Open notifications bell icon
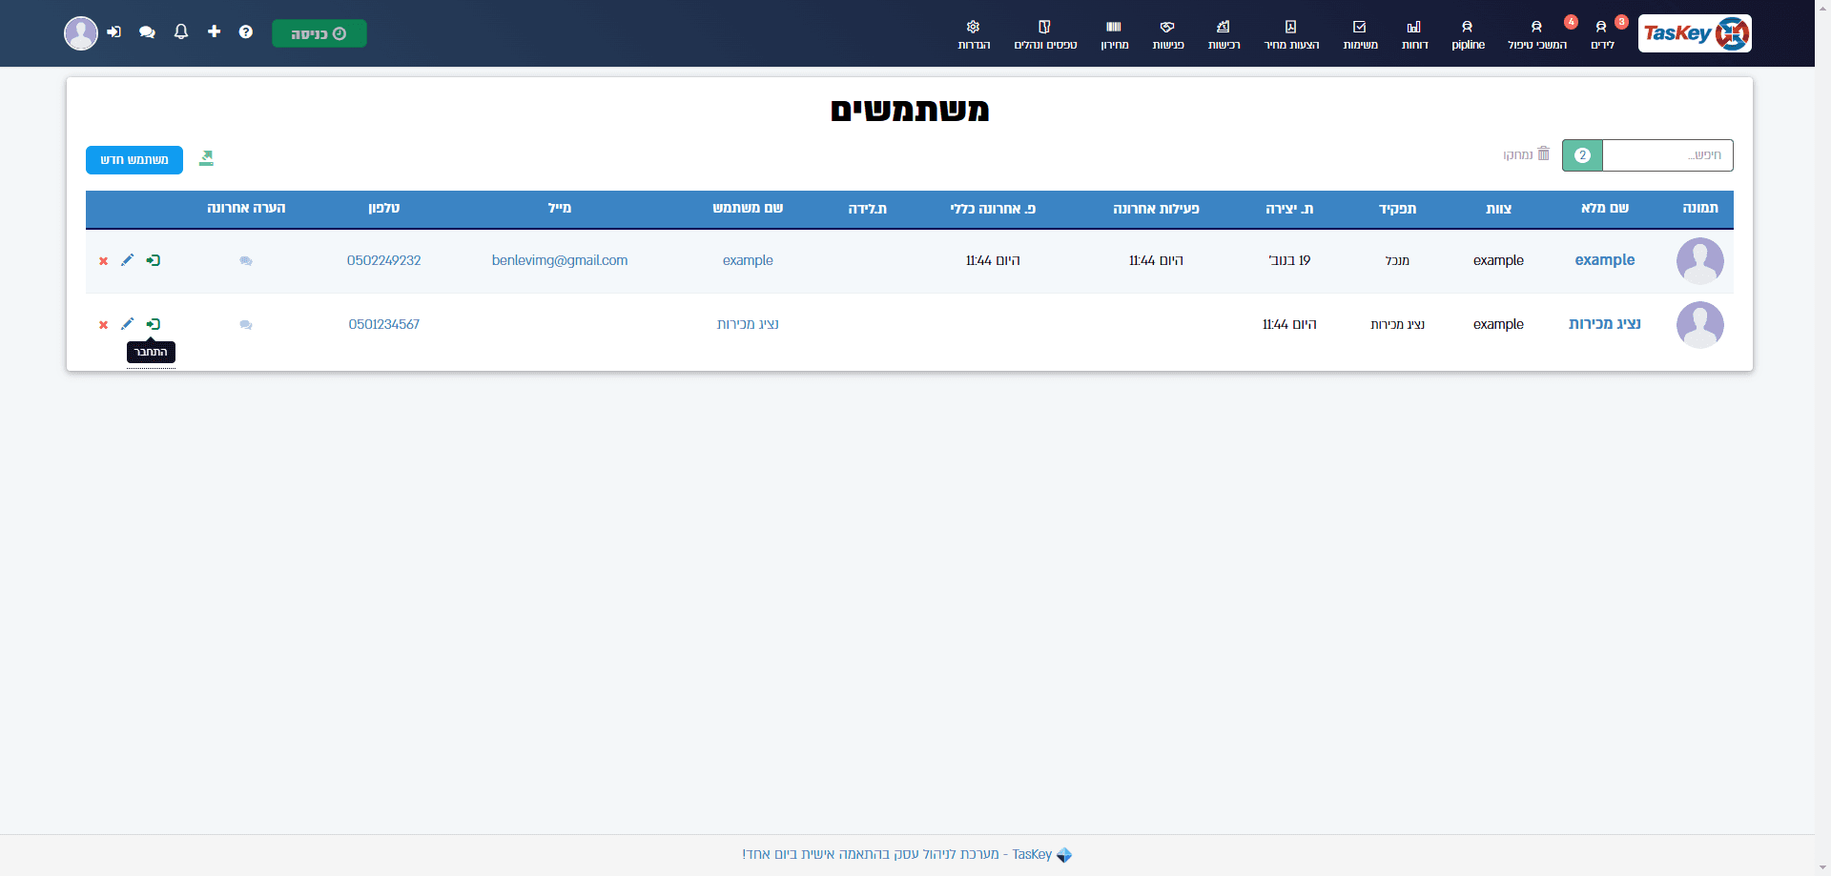Screen dimensions: 1831x876 181,31
